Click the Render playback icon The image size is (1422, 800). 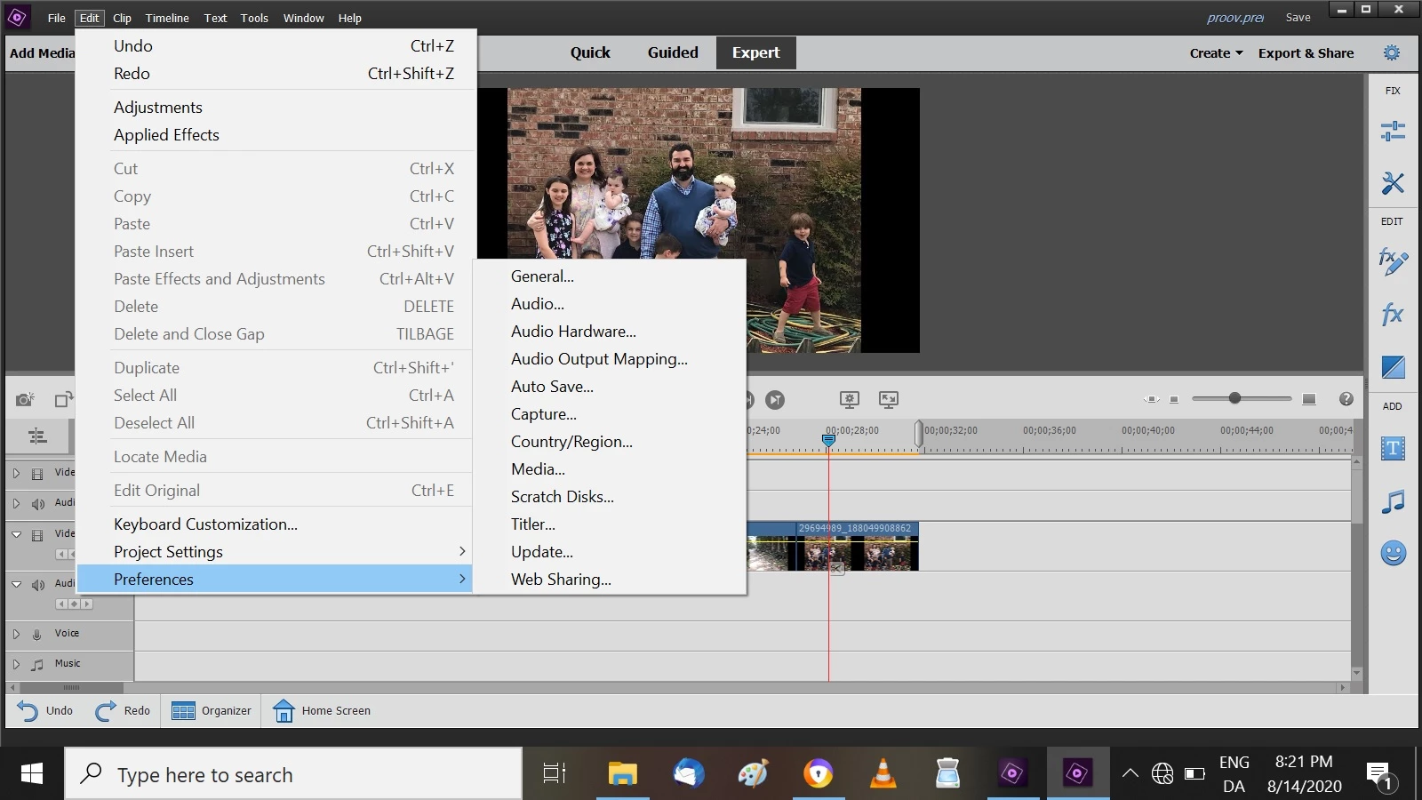[776, 400]
